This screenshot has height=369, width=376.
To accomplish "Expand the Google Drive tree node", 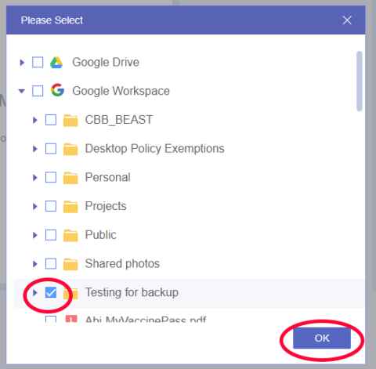I will (x=22, y=63).
